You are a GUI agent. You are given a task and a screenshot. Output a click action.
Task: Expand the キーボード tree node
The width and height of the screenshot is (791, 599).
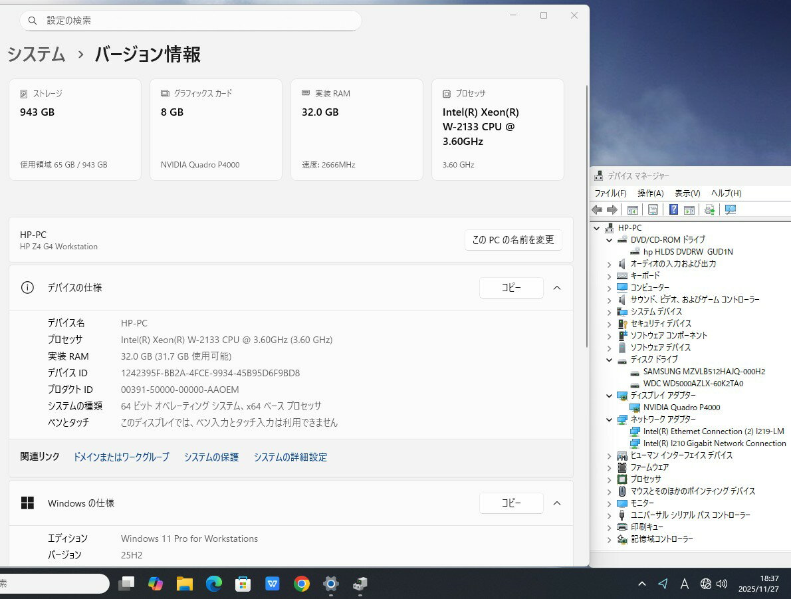click(609, 276)
